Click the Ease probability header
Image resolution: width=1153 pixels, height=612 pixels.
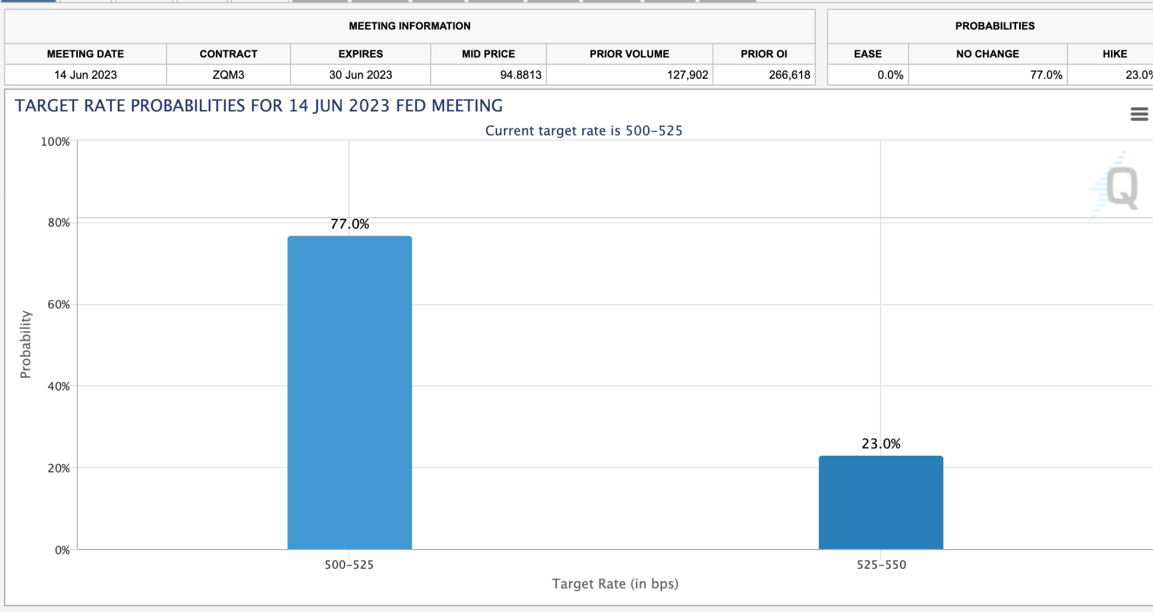pyautogui.click(x=868, y=54)
